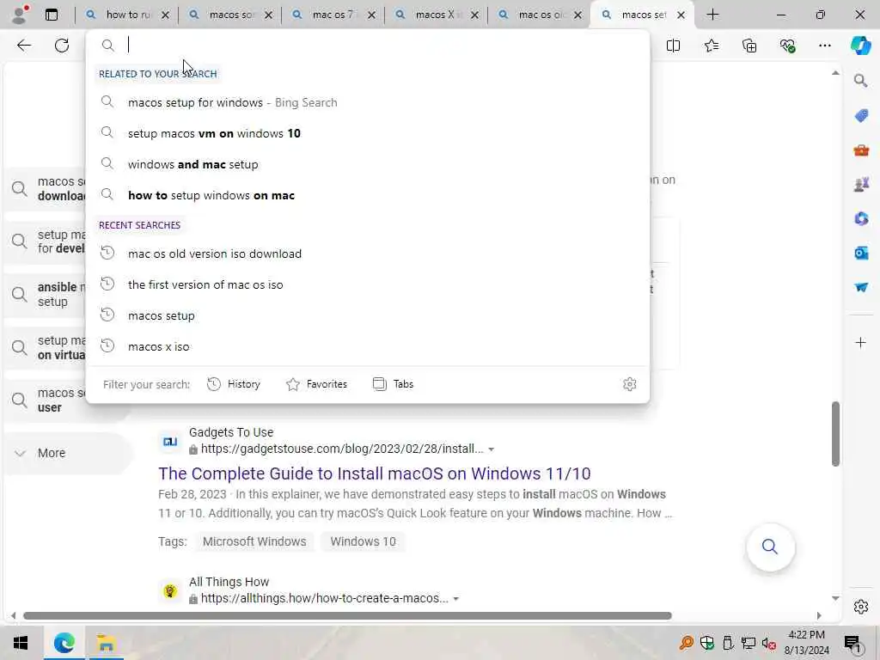
Task: Filter search by Favorites
Action: 316,384
